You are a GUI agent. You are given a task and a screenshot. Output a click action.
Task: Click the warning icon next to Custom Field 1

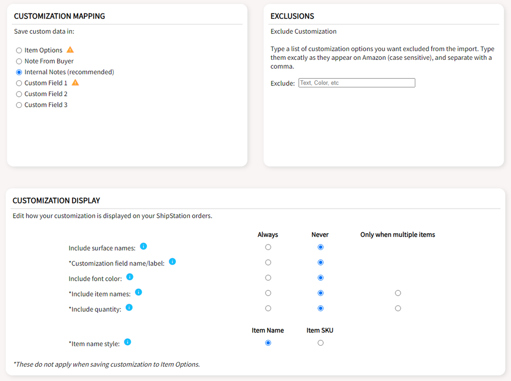[x=75, y=82]
